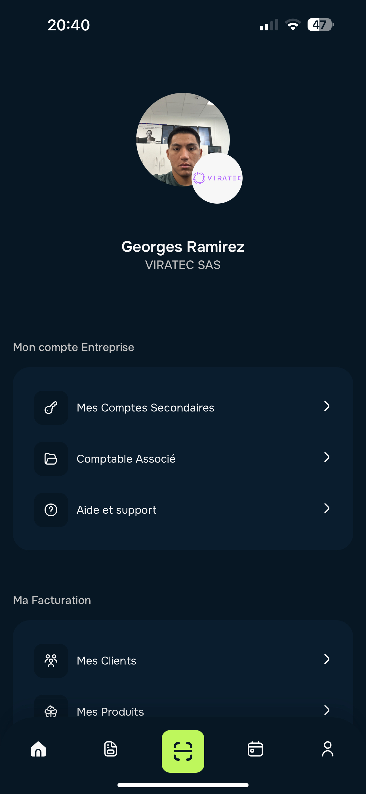This screenshot has height=794, width=366.
Task: Open Mes Comptes Secondaires
Action: tap(146, 408)
